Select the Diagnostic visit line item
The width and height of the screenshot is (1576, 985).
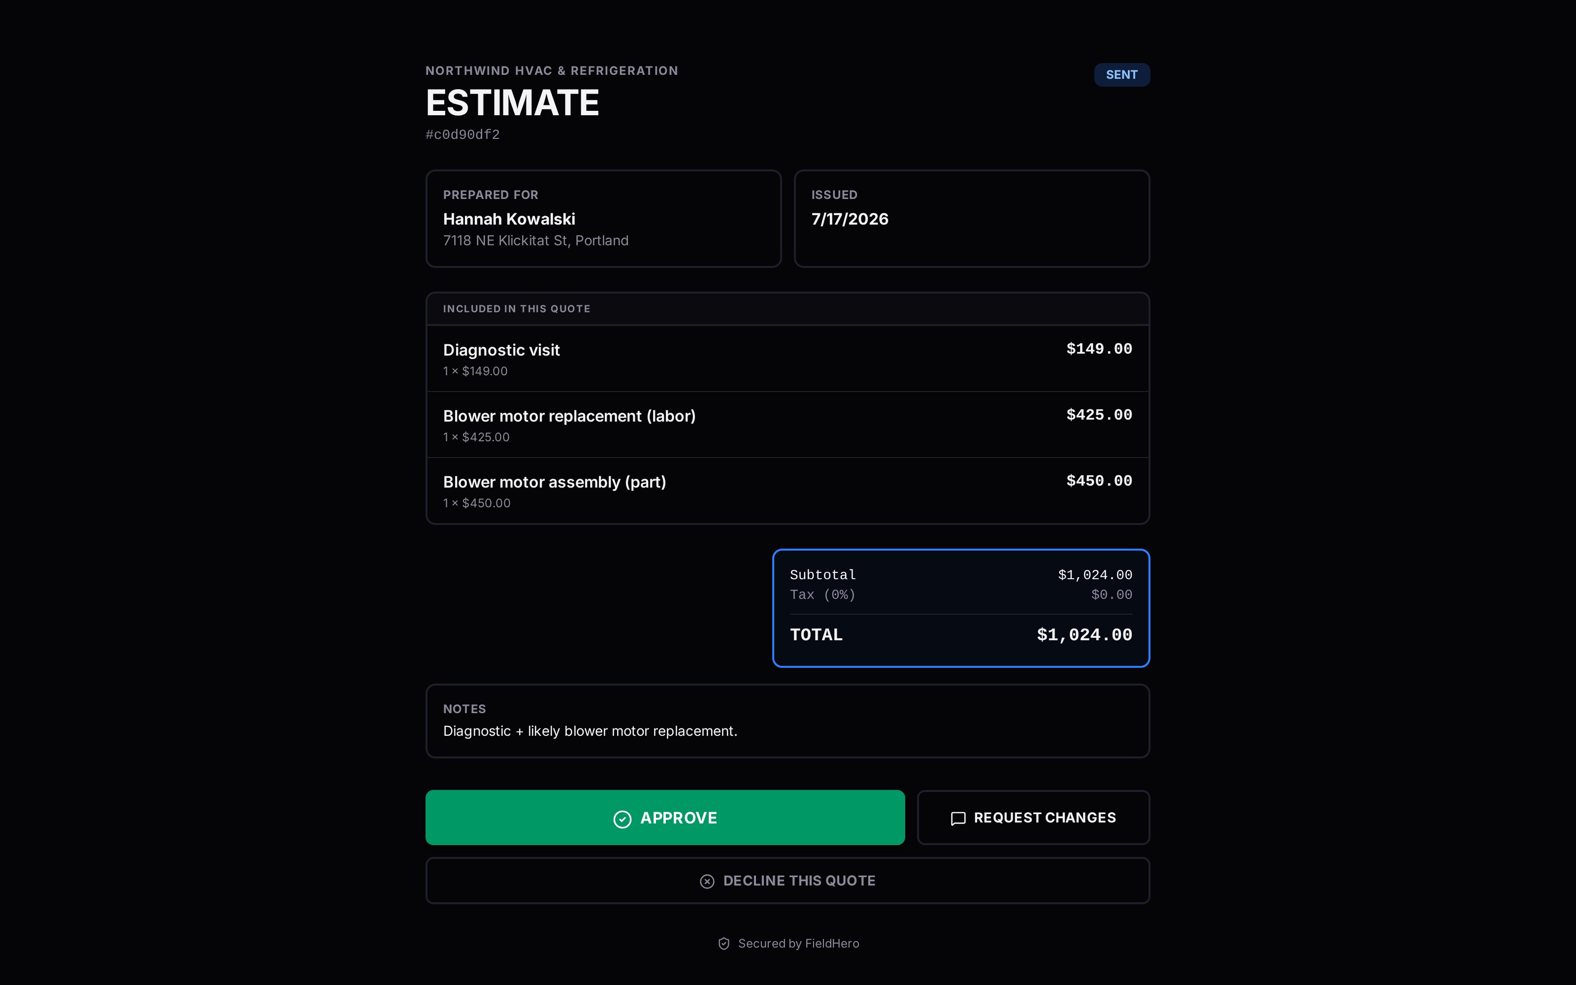tap(788, 359)
